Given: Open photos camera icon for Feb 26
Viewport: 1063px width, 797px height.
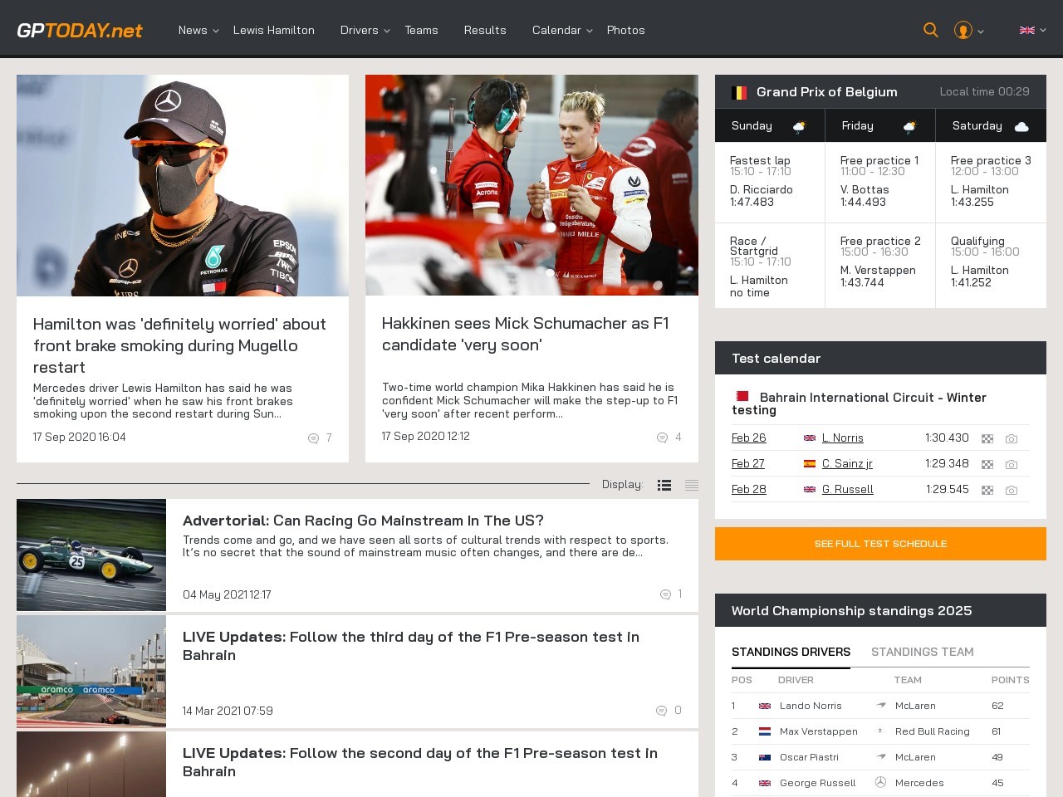Looking at the screenshot, I should pos(1011,438).
